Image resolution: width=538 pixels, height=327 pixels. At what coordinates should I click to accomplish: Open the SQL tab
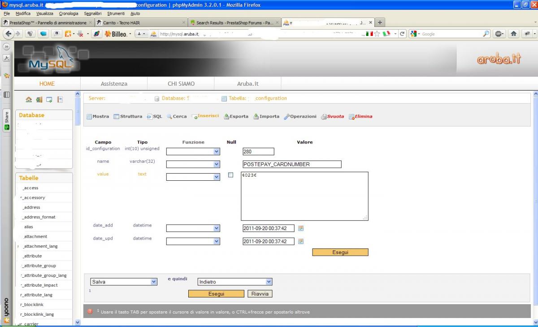[x=154, y=117]
